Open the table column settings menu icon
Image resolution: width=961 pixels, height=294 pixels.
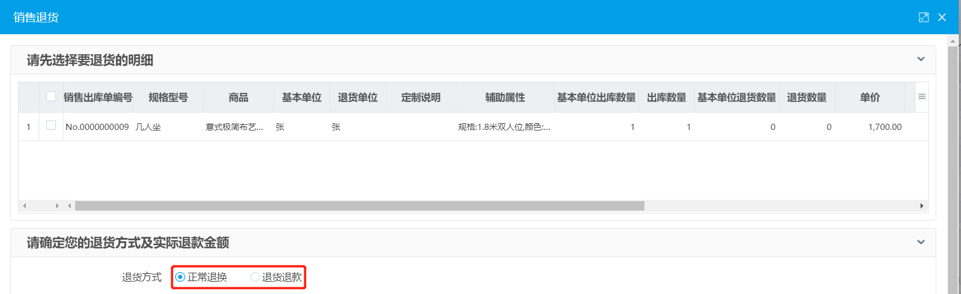(922, 97)
